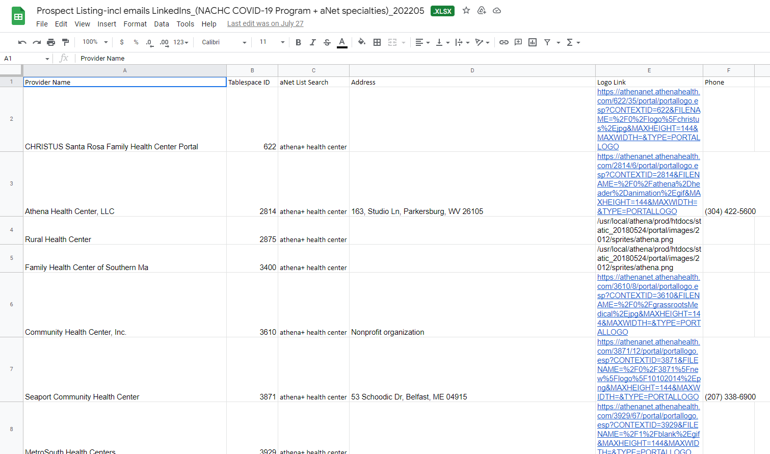Open the Format menu
770x454 pixels.
tap(135, 24)
